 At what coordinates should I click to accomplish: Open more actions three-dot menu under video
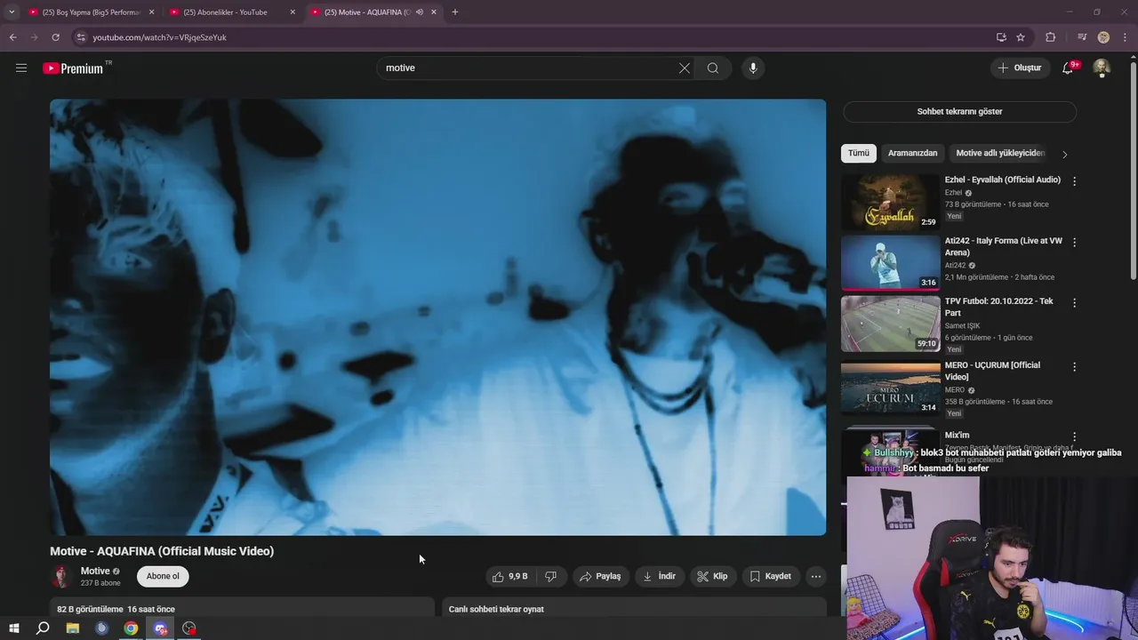pyautogui.click(x=816, y=576)
